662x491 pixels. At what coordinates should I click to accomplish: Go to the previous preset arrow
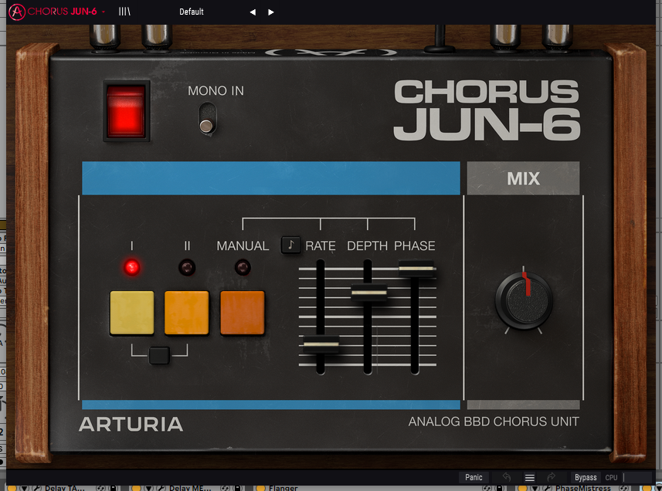coord(253,12)
